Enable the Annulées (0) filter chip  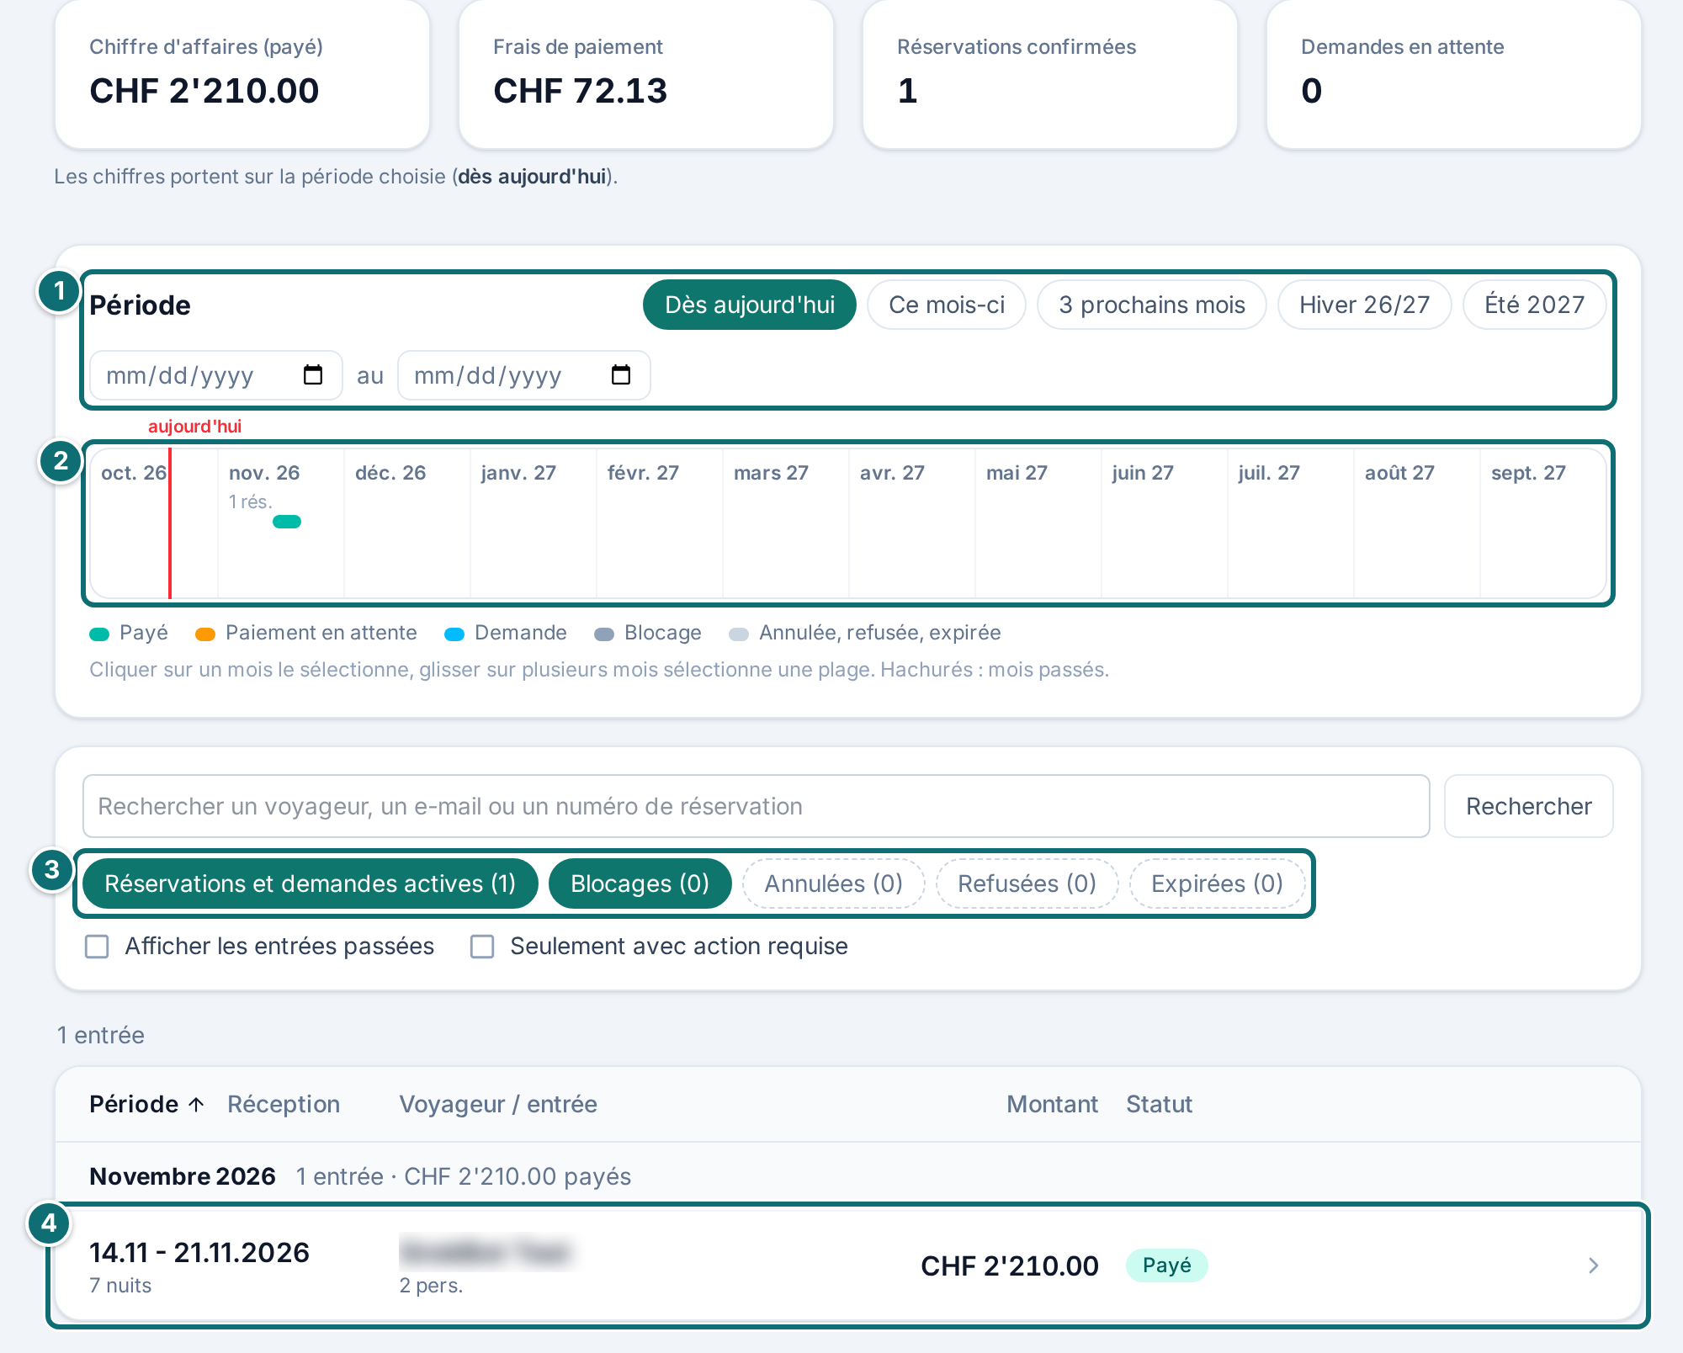click(833, 883)
